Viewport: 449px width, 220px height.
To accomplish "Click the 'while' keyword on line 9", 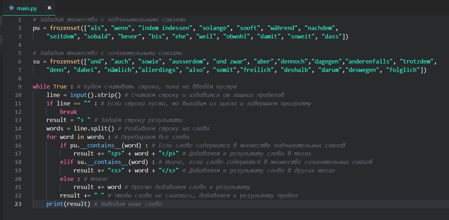I will click(x=41, y=86).
